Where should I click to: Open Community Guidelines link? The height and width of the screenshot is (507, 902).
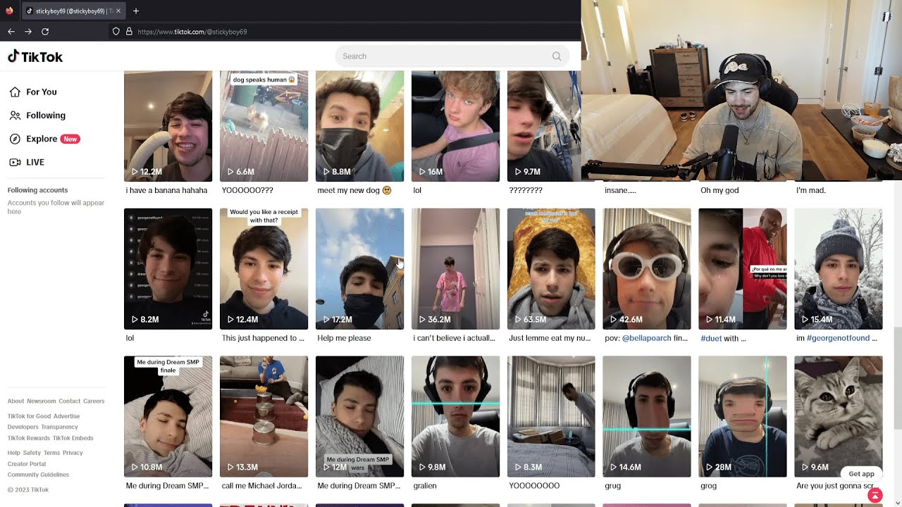38,475
